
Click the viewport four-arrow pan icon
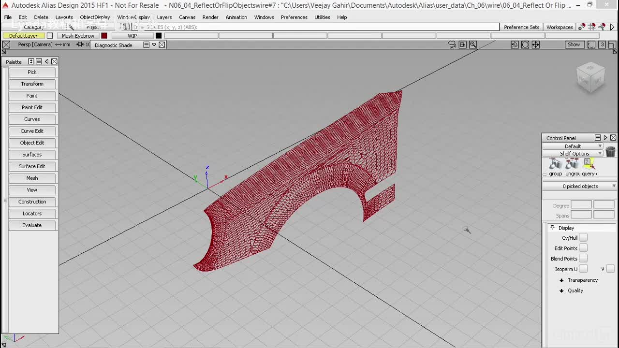point(536,44)
